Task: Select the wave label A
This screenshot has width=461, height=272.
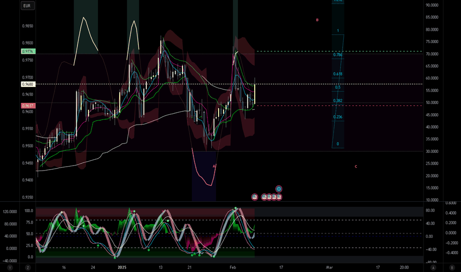Action: (x=214, y=166)
